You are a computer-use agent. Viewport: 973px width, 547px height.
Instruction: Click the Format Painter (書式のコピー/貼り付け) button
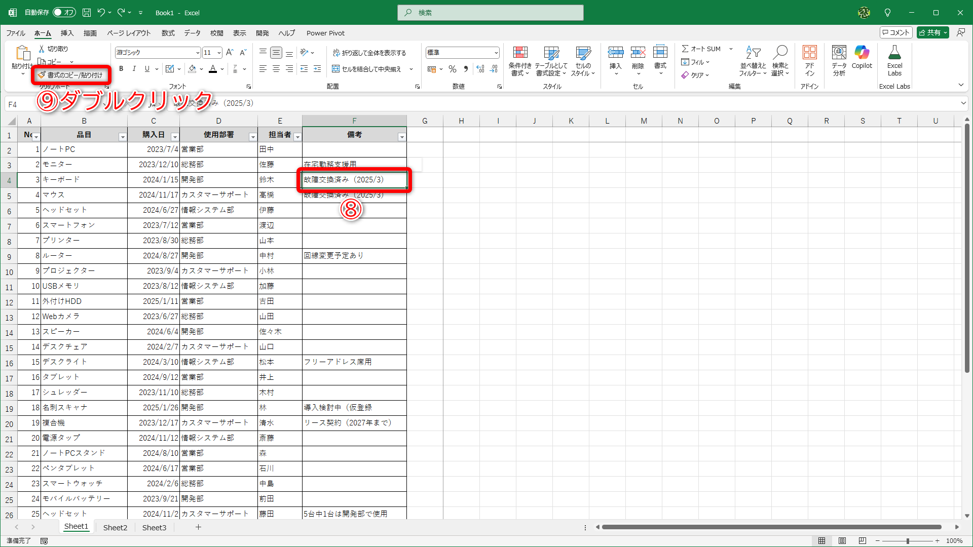point(71,75)
